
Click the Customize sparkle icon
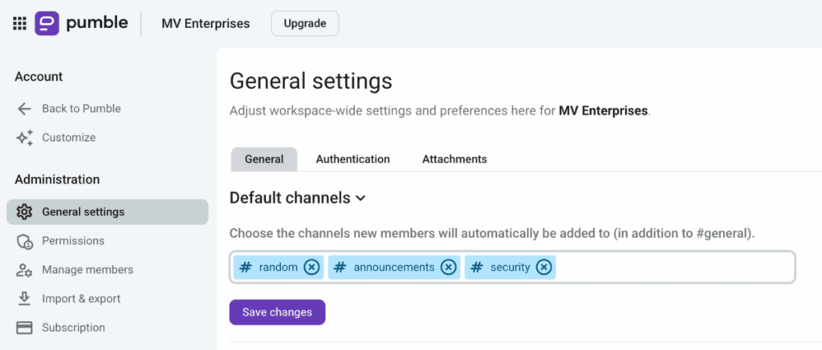pyautogui.click(x=24, y=138)
